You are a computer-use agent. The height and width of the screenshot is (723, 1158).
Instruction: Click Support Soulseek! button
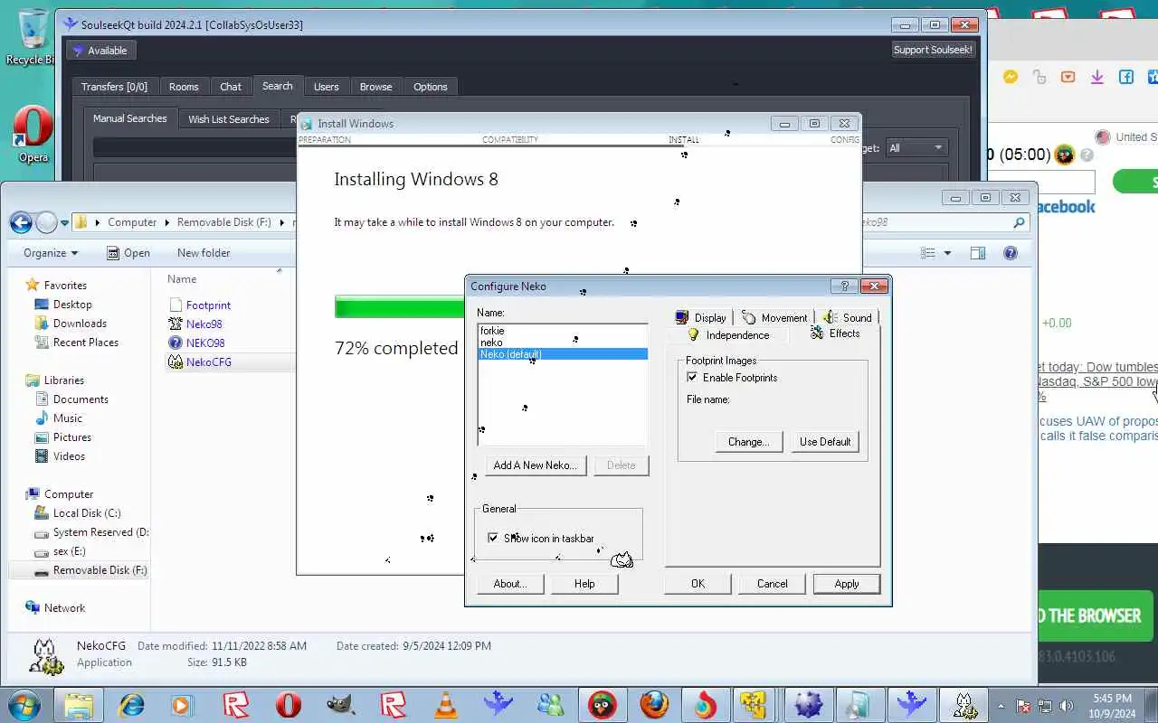[933, 50]
